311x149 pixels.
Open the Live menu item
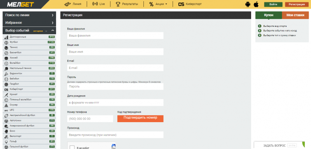coord(102,4)
